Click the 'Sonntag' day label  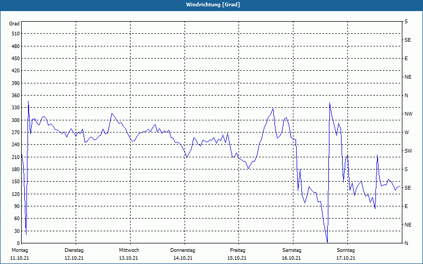tap(346, 250)
